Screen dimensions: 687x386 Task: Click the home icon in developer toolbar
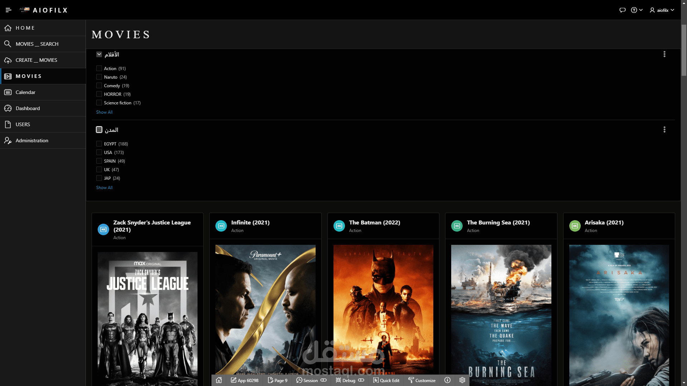[x=219, y=380]
